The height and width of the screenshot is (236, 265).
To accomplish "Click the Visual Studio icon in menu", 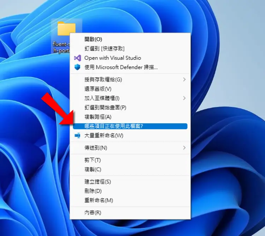I will [x=77, y=58].
